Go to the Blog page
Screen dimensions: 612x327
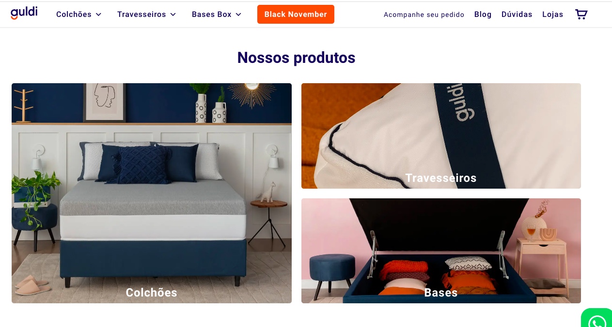pyautogui.click(x=483, y=15)
